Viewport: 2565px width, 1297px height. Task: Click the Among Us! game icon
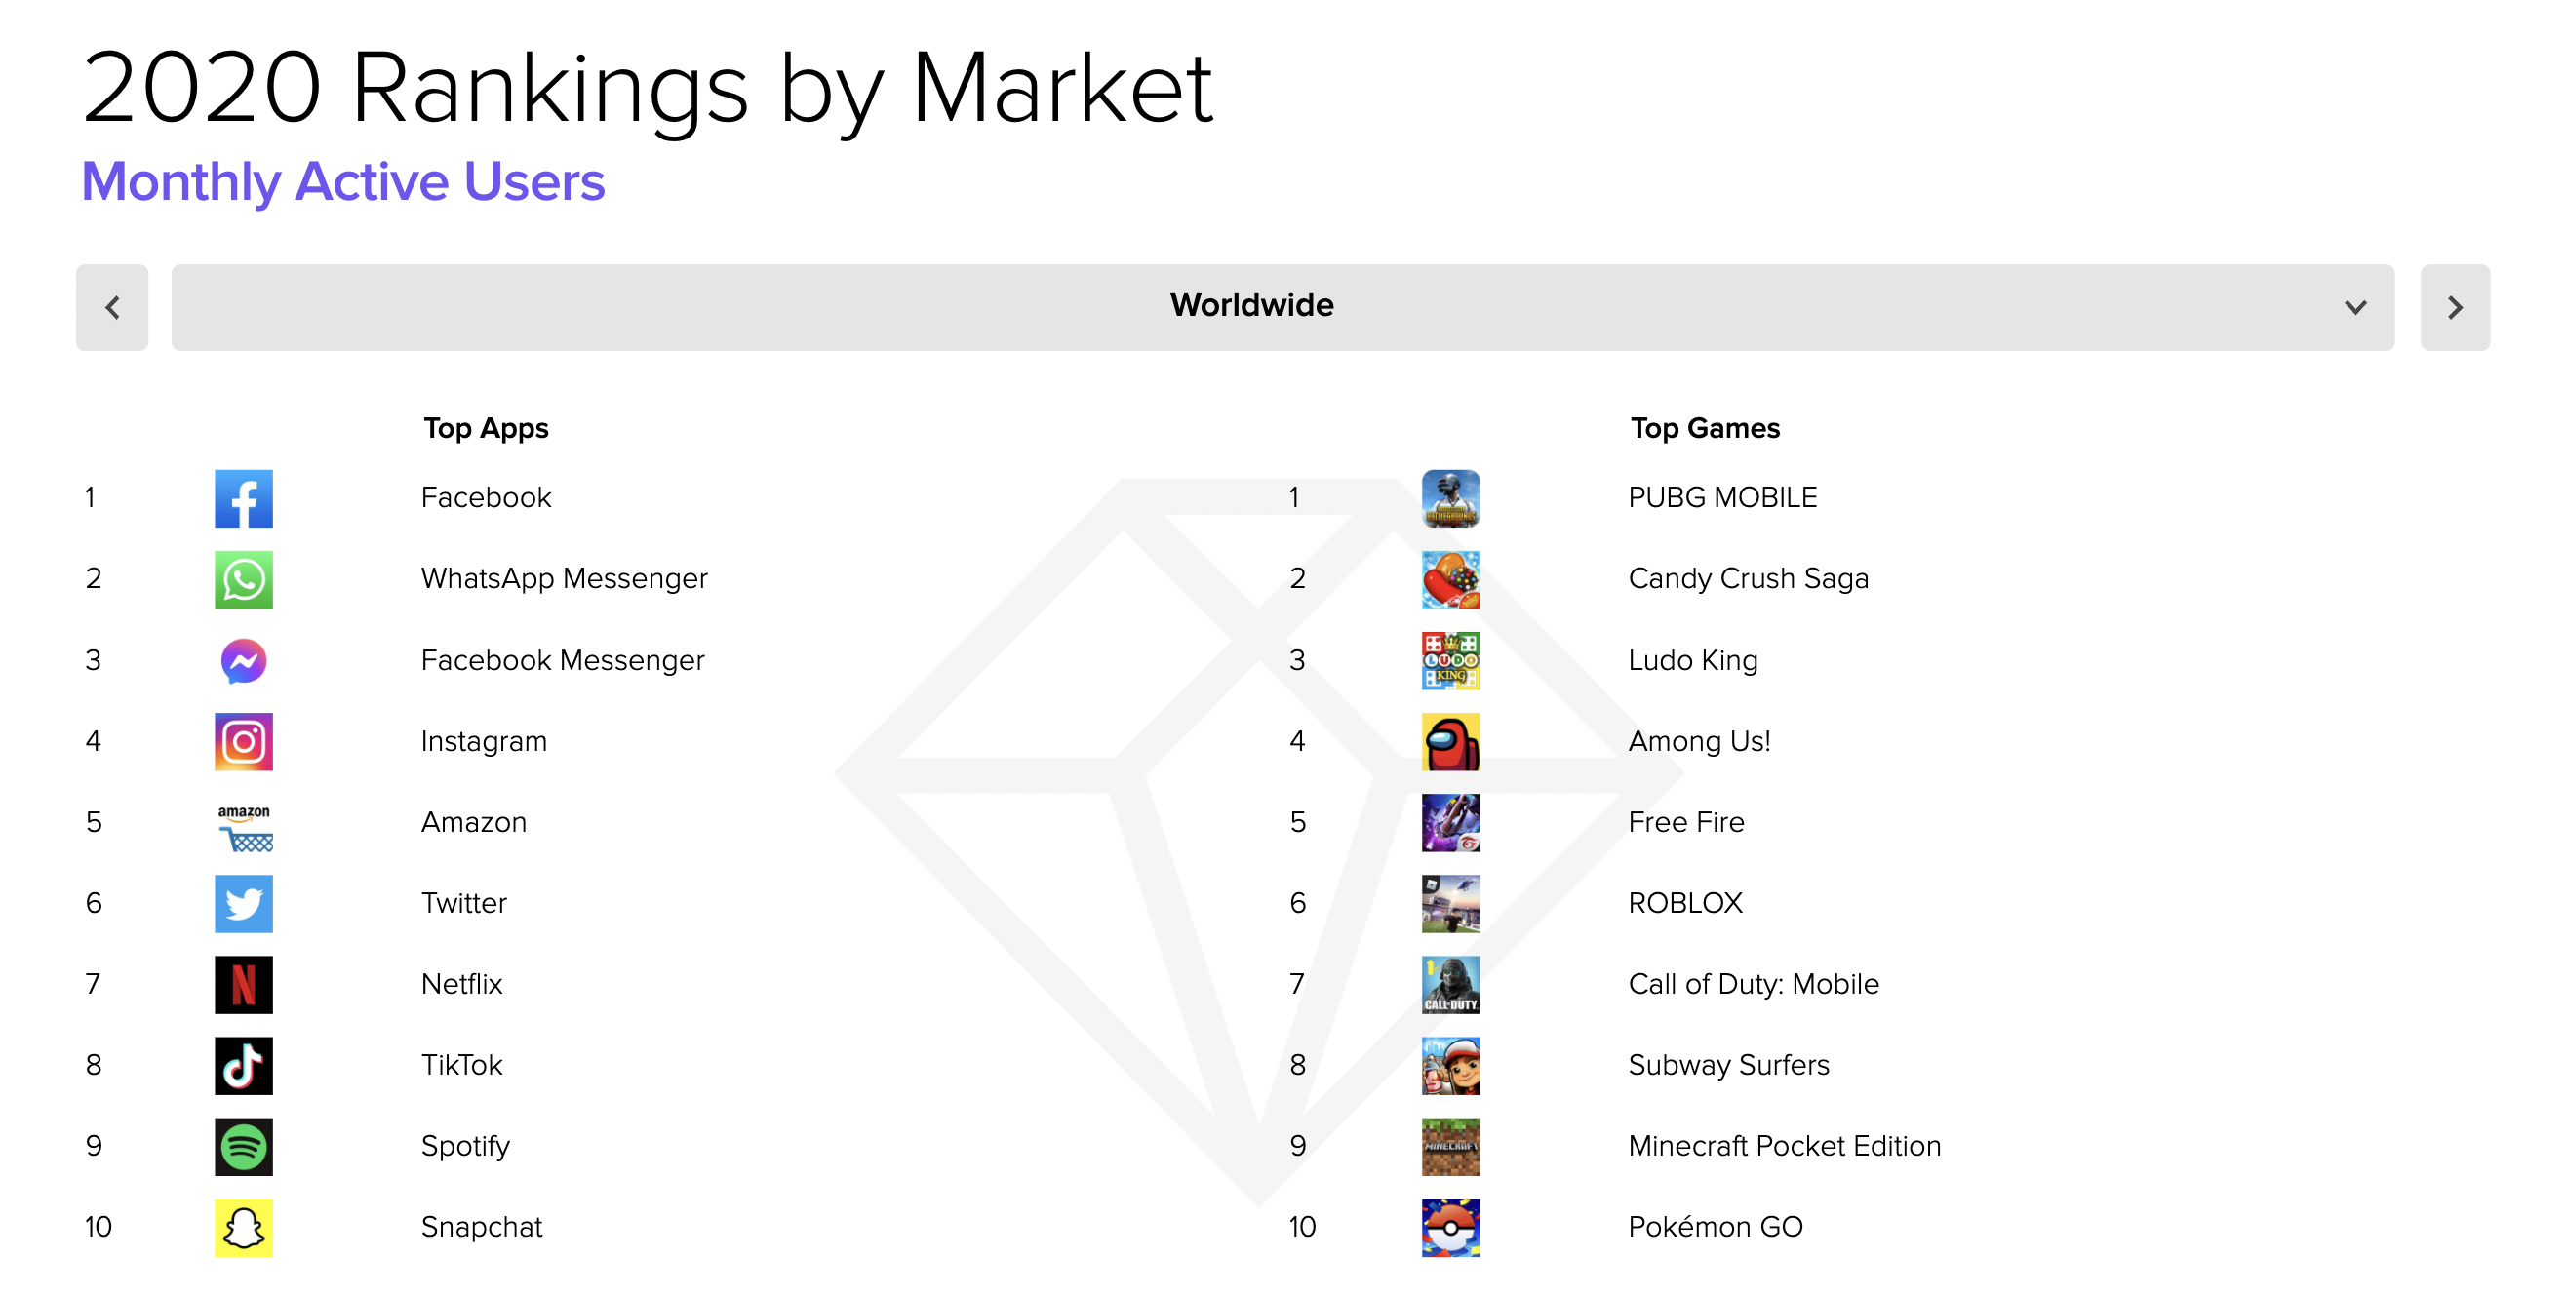[1450, 741]
